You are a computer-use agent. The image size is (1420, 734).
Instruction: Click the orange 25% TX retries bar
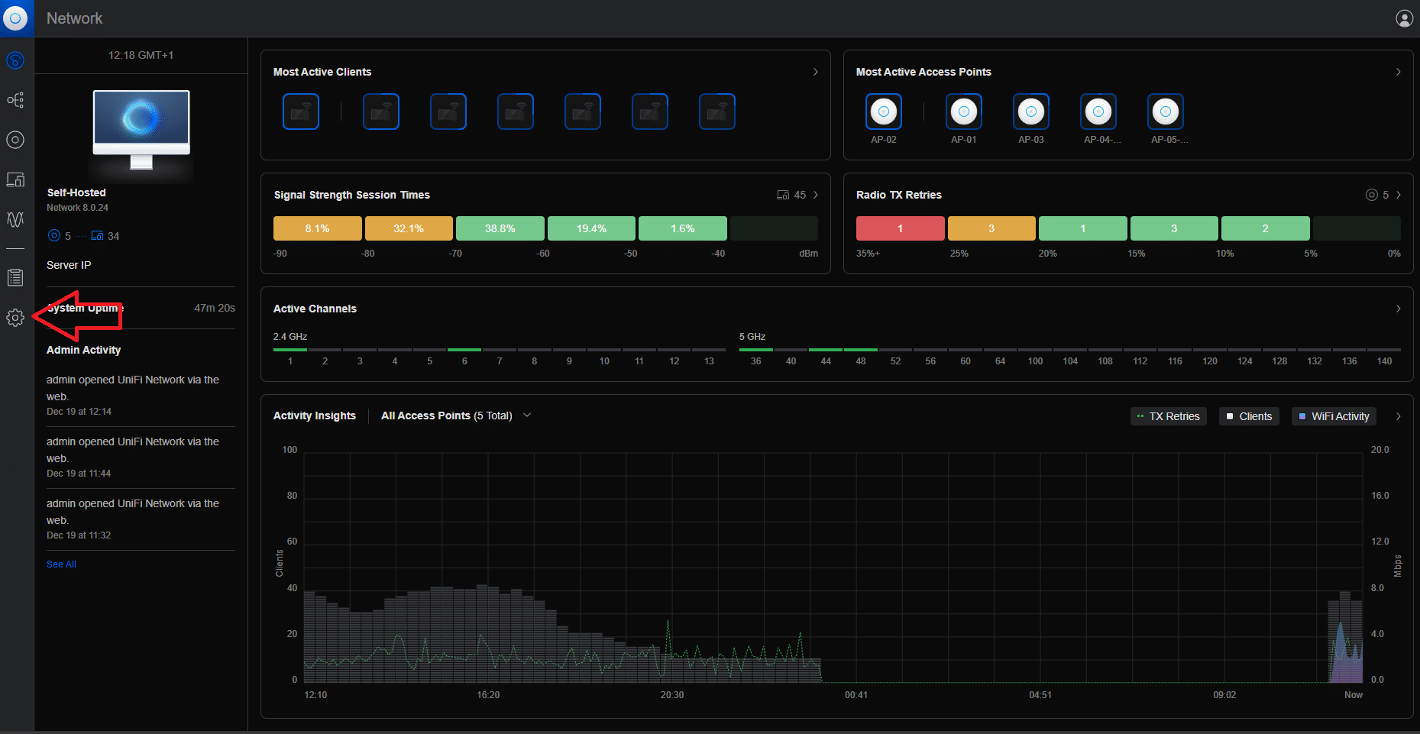[x=991, y=228]
